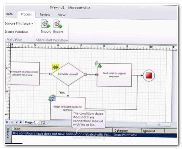This screenshot has height=149, width=182.
Task: Open the View ribbon tab
Action: 62,15
